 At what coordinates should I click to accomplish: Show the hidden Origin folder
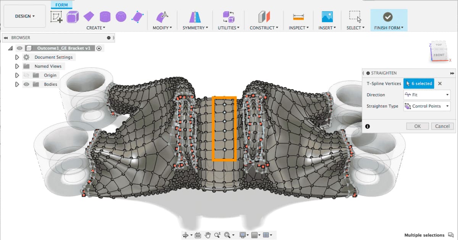(x=26, y=75)
